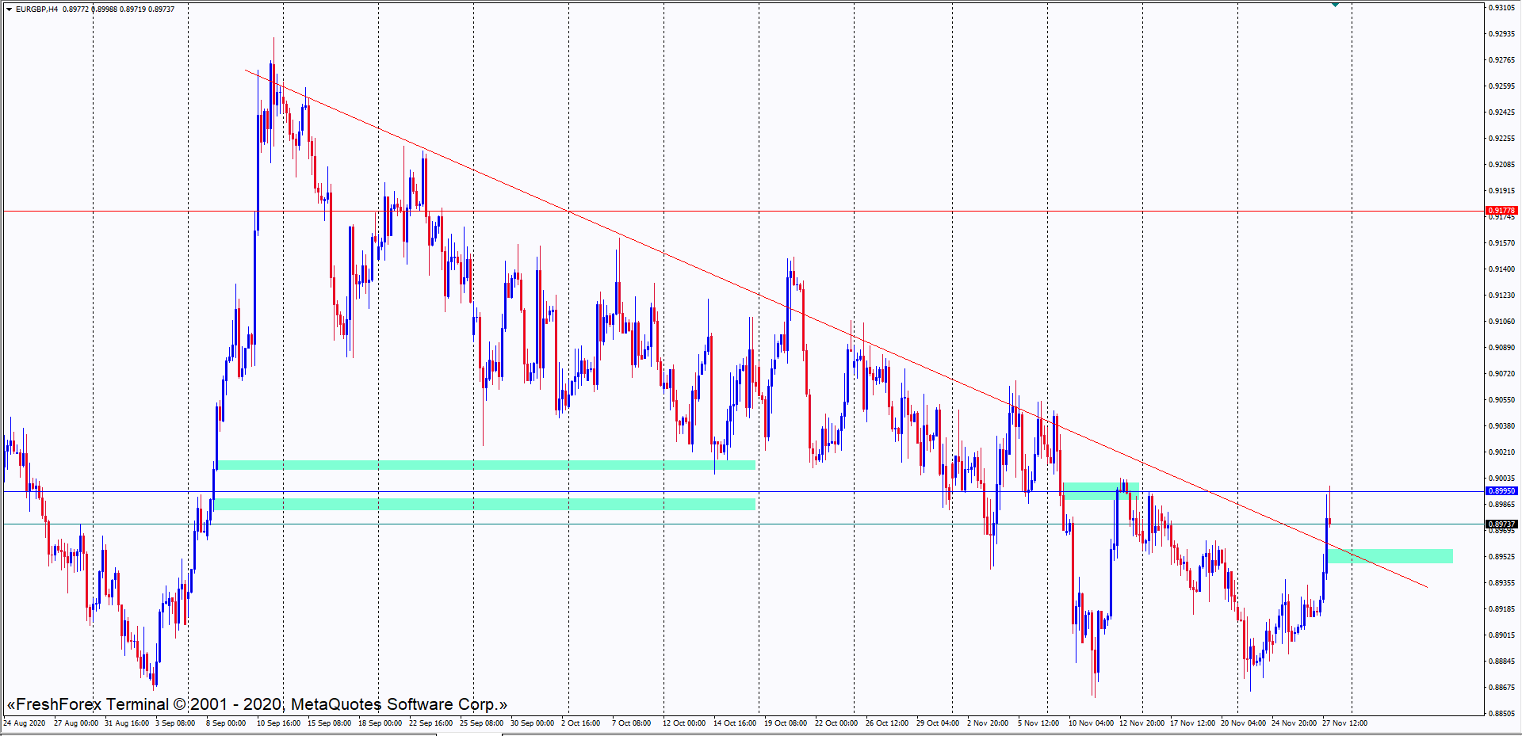The width and height of the screenshot is (1522, 736).
Task: Click the lower long green rectangle zone
Action: coord(485,504)
